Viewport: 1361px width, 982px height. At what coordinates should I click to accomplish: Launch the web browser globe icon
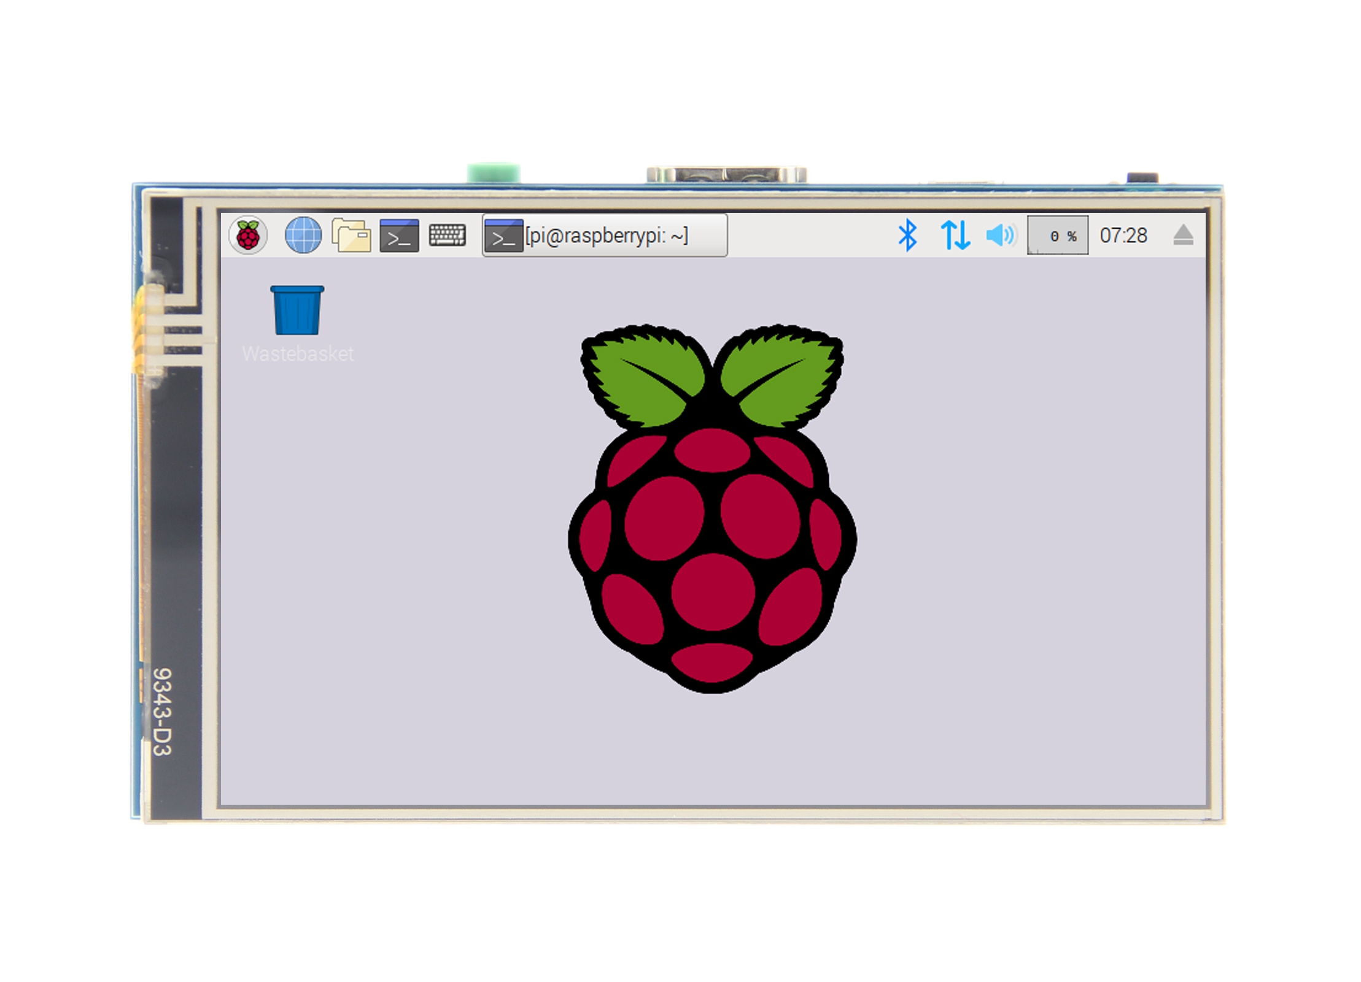tap(303, 235)
